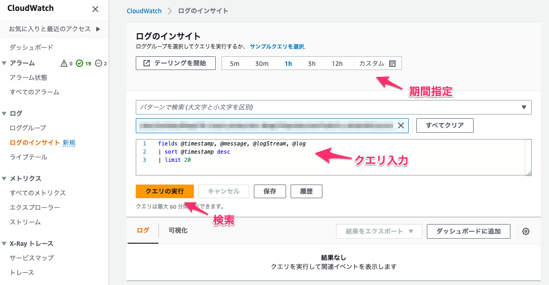Collapse the アラーム section triangle
This screenshot has width=549, height=285.
pyautogui.click(x=4, y=63)
